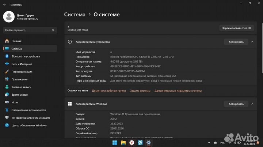Open the Сеть и Интернет Wi-Fi icon

tap(7, 64)
